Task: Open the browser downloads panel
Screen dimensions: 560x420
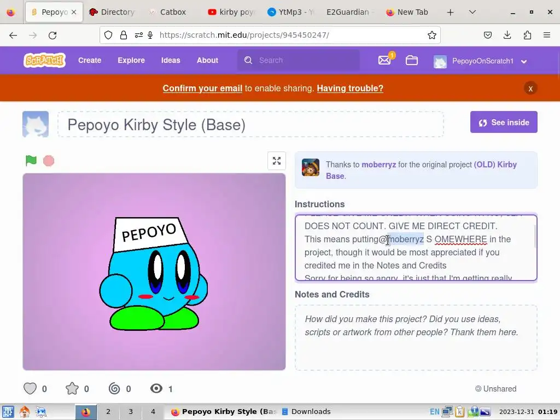Action: coord(507,35)
